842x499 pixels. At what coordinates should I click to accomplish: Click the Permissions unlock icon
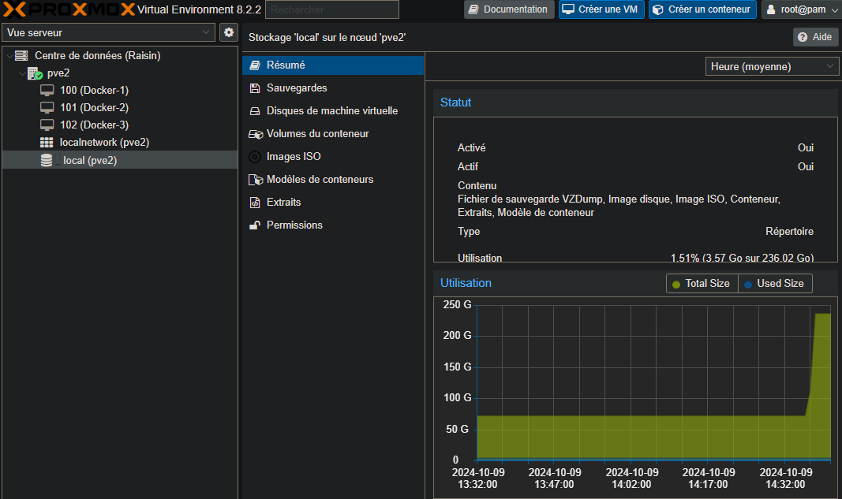click(x=254, y=225)
